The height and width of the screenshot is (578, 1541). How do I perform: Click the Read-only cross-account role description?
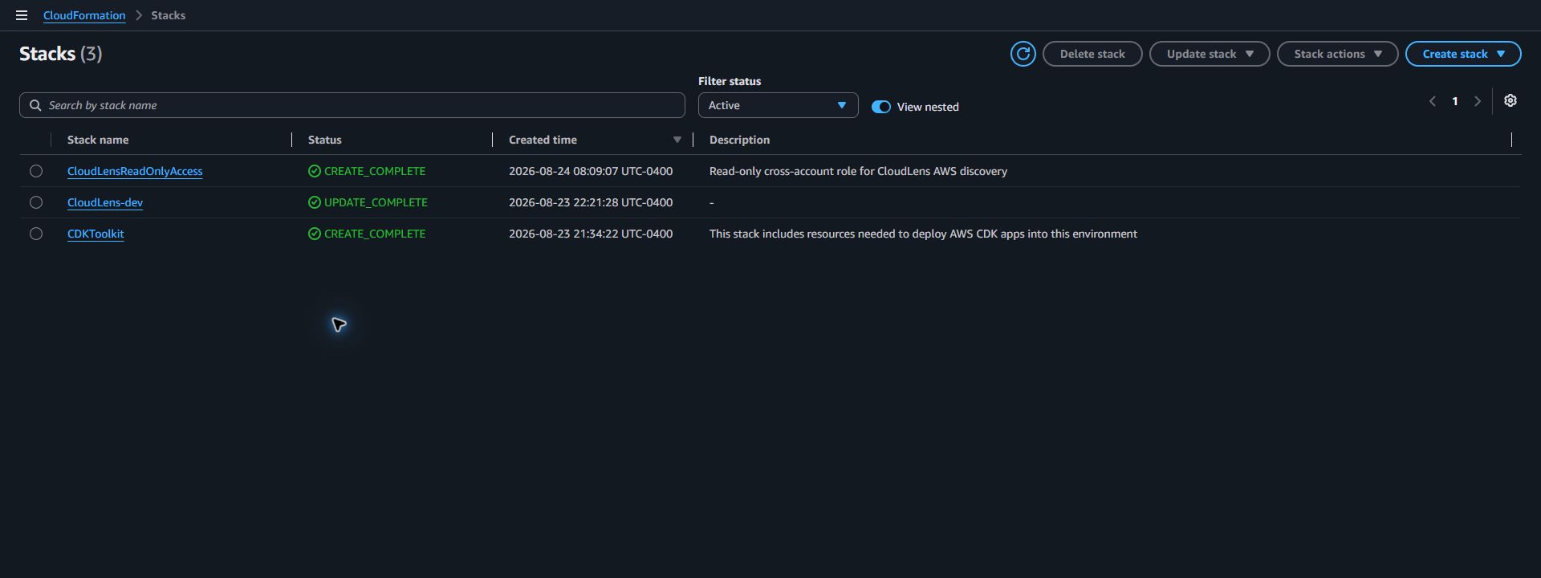tap(858, 171)
